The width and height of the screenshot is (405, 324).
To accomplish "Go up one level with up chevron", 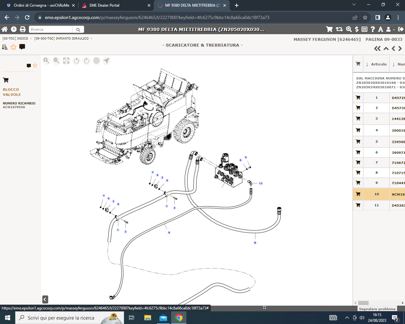I will point(386,48).
